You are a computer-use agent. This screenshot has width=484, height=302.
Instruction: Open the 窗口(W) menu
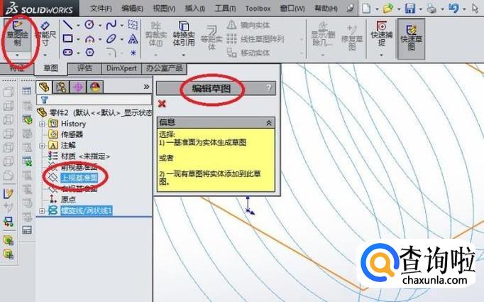(292, 9)
